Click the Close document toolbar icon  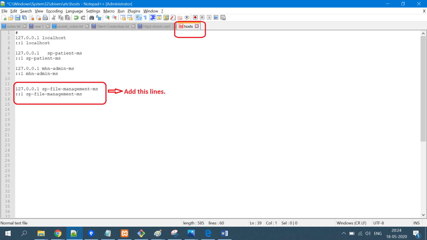coord(31,17)
